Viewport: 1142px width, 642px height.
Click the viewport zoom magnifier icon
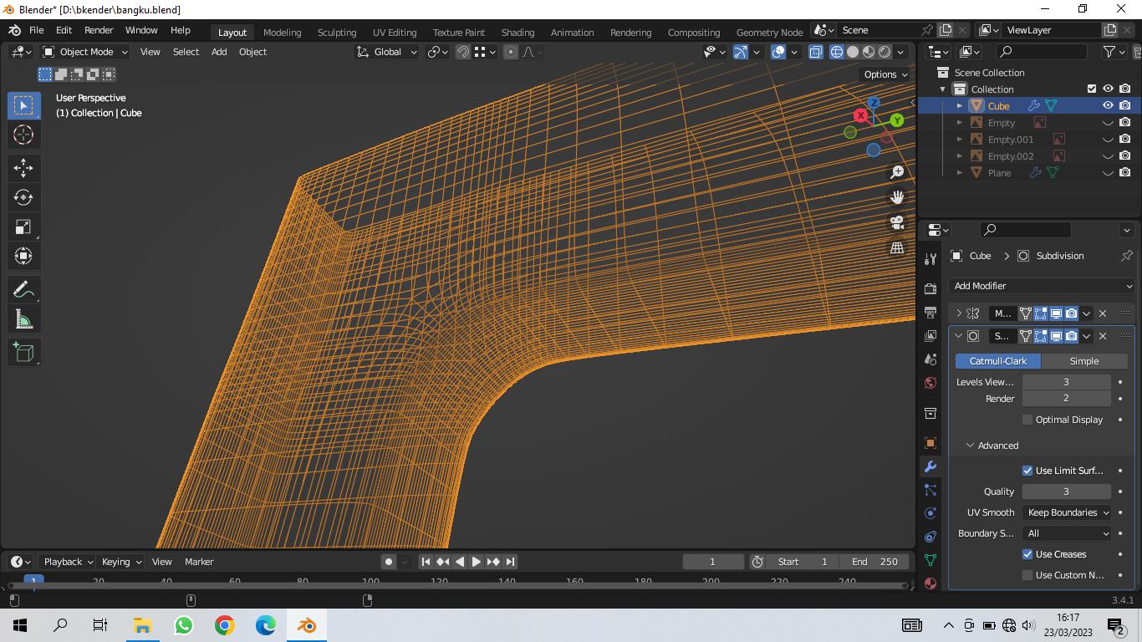[896, 171]
